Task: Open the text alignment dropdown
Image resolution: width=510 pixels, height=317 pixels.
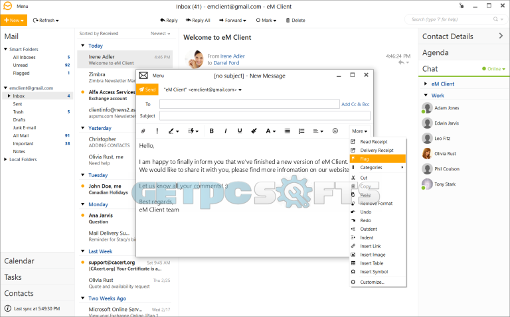Action: [x=318, y=131]
